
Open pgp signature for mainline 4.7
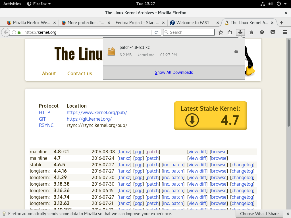coord(138,158)
